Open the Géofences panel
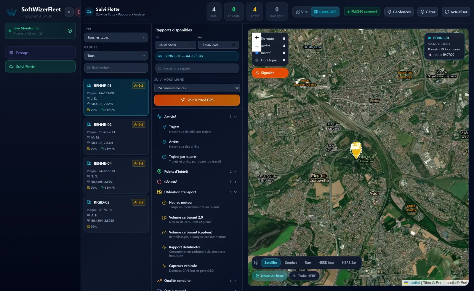The image size is (474, 291). 399,12
